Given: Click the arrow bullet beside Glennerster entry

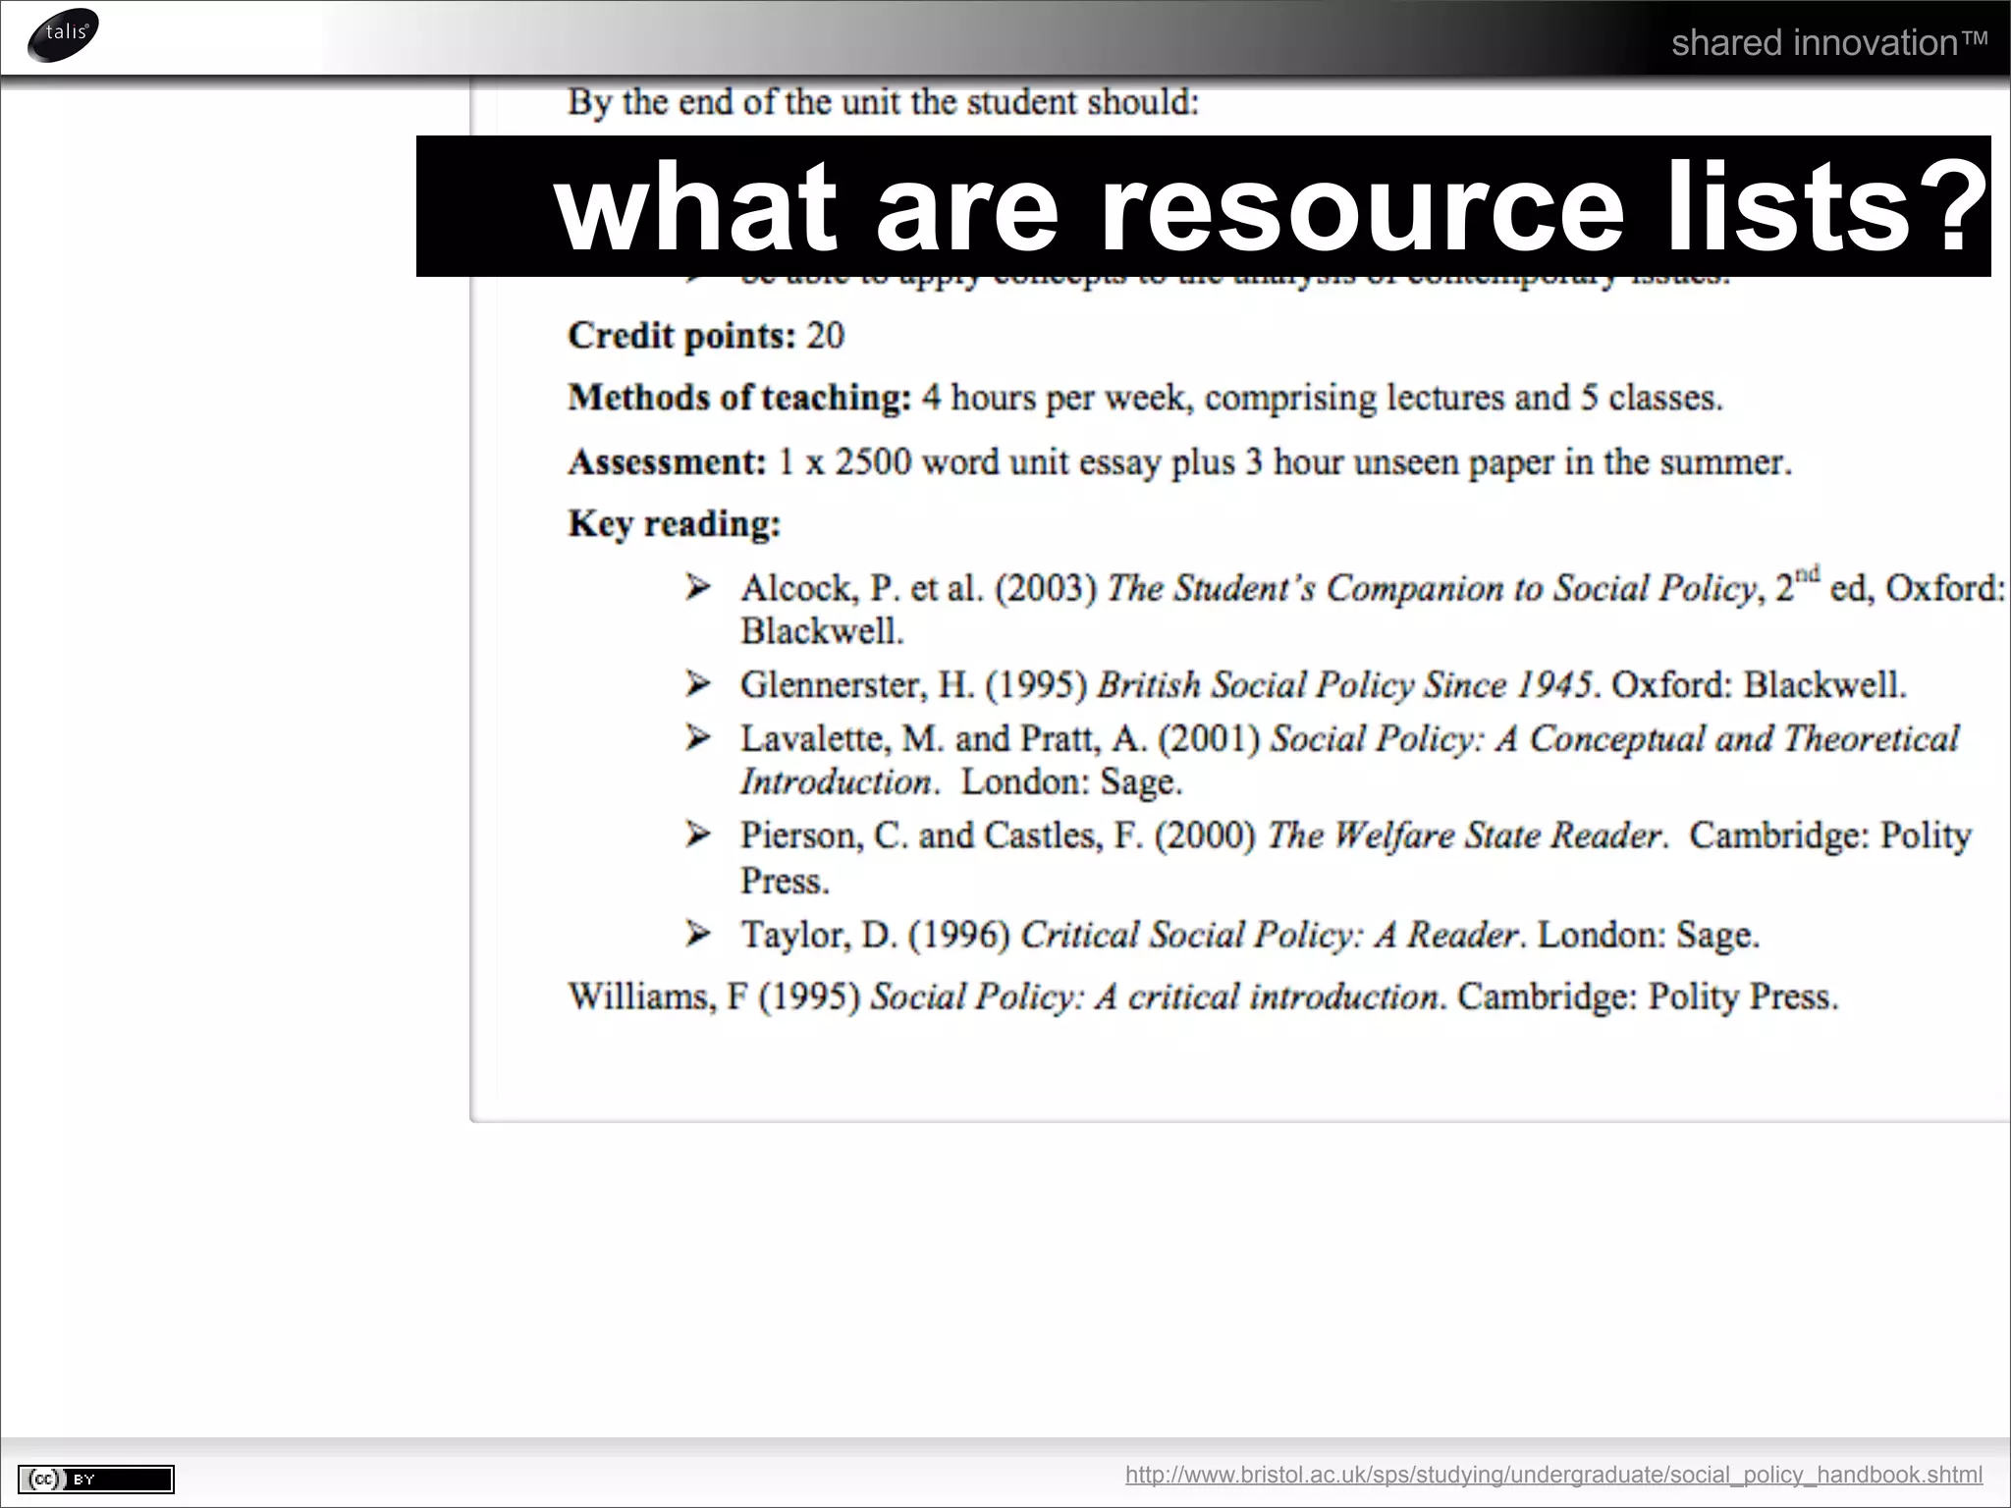Looking at the screenshot, I should 698,683.
